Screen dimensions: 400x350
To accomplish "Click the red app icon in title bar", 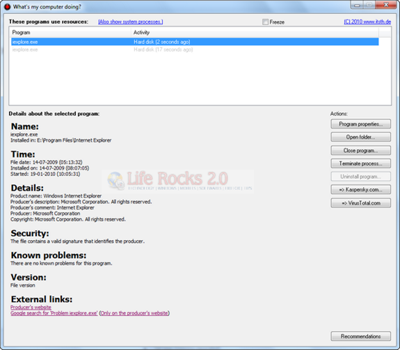I will [x=7, y=7].
